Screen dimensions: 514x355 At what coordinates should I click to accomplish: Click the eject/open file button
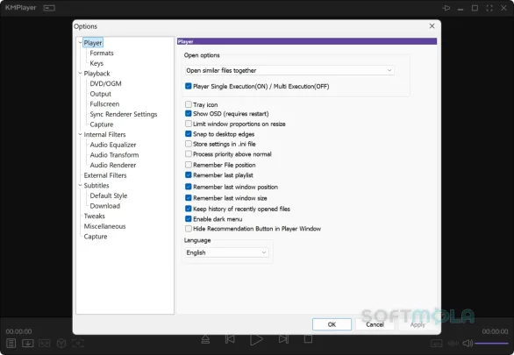(x=205, y=339)
